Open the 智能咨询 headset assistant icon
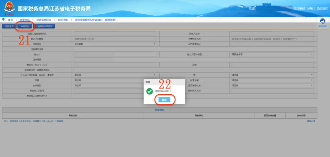The height and width of the screenshot is (157, 330). [323, 22]
